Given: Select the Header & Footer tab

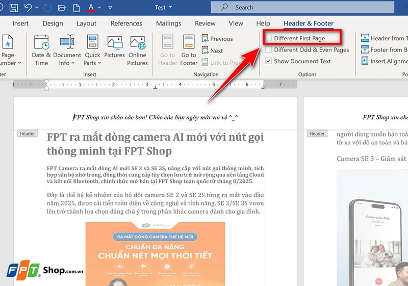Looking at the screenshot, I should click(x=309, y=23).
